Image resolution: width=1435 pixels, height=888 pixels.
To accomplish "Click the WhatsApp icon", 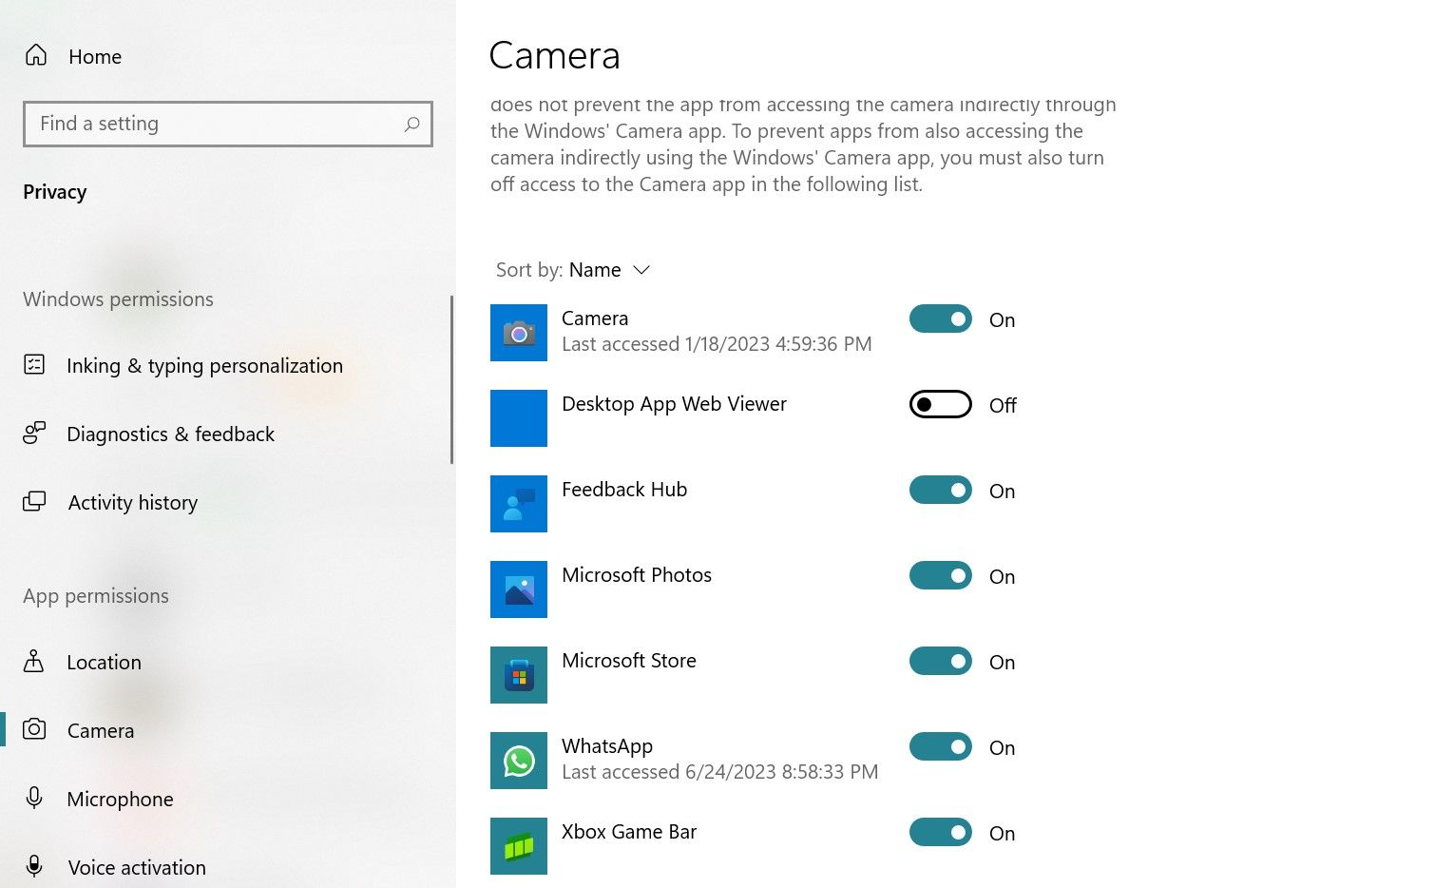I will point(518,760).
